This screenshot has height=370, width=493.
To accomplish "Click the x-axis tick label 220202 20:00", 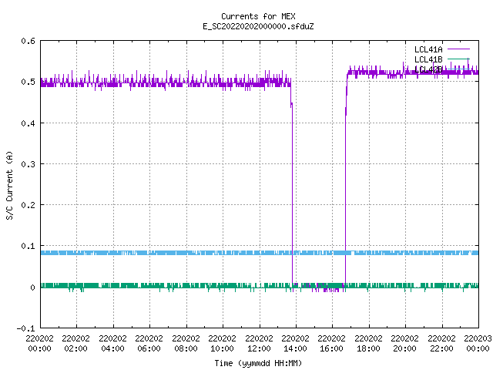I will pos(404,343).
